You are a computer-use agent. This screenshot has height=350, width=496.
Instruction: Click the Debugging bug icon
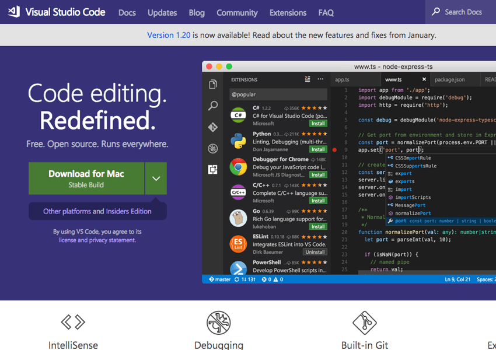tap(219, 323)
